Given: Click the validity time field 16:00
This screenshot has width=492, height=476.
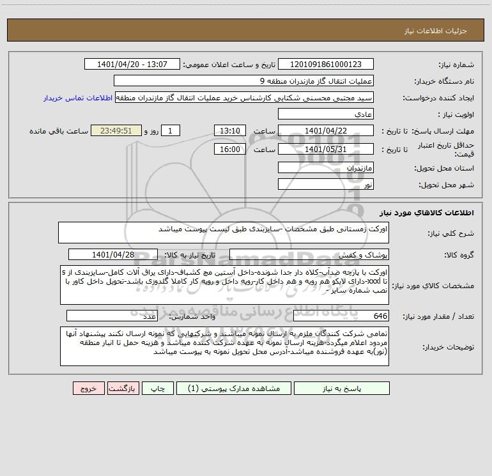Looking at the screenshot, I should (x=229, y=149).
